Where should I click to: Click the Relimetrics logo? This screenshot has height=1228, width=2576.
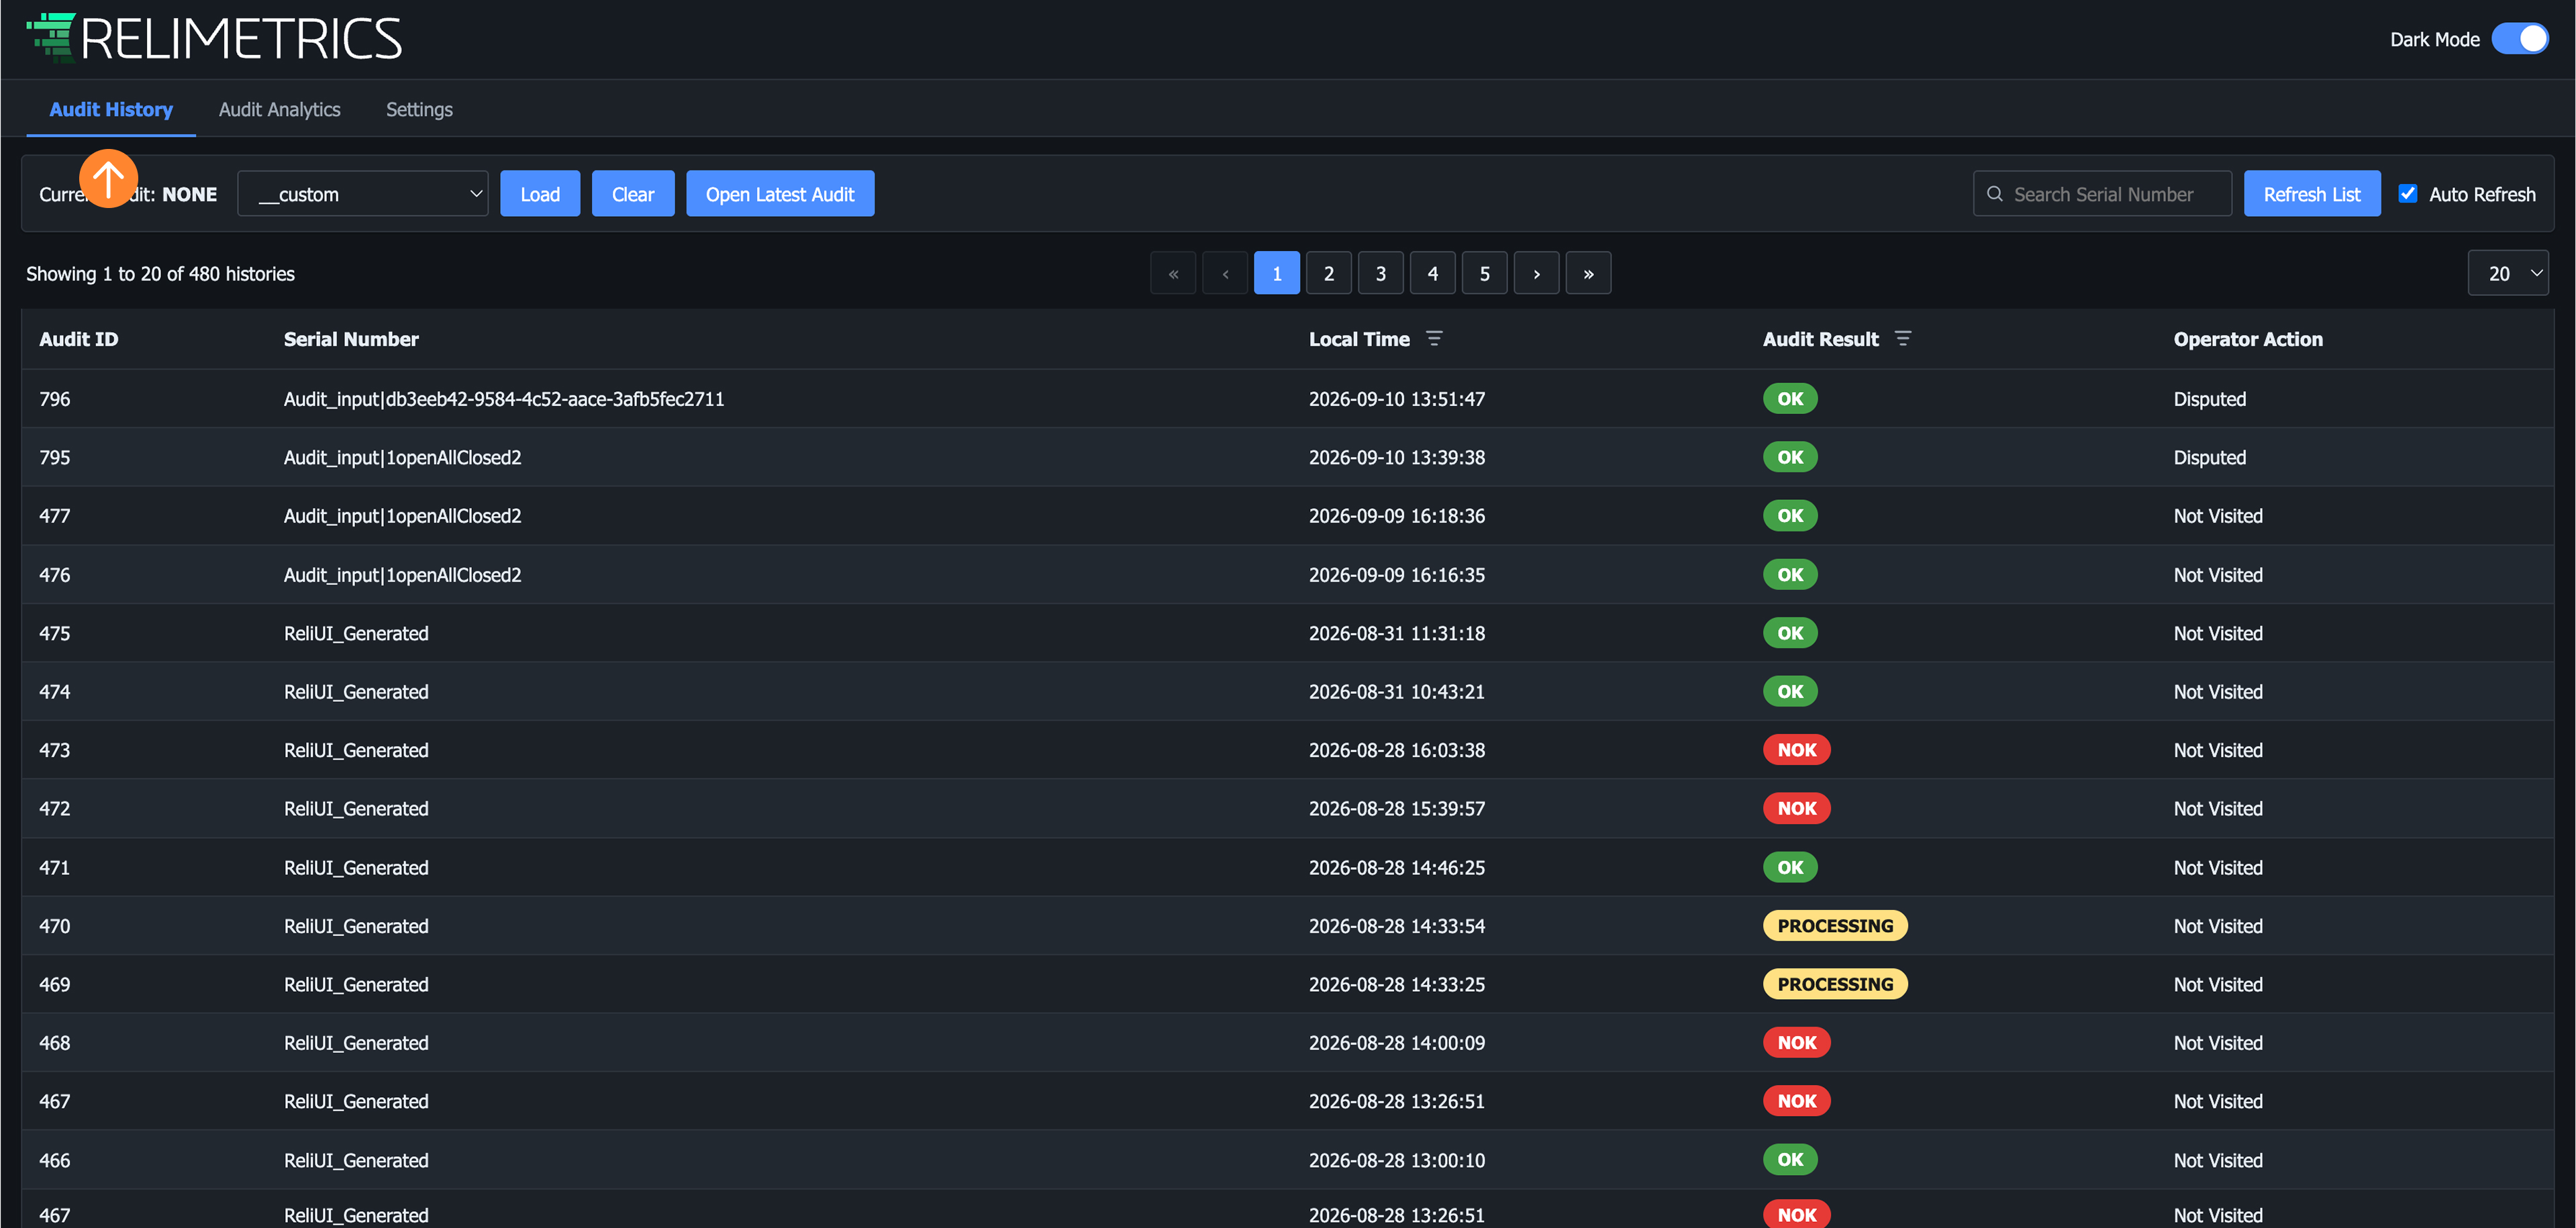(214, 38)
